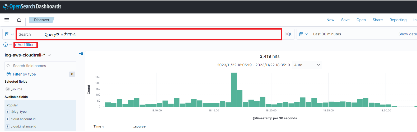Go to home via house icon

pyautogui.click(x=19, y=20)
